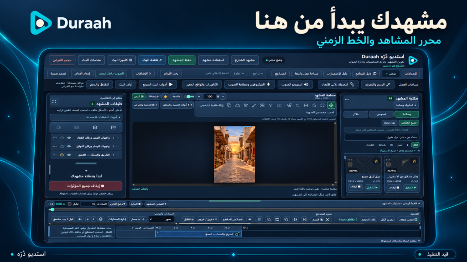This screenshot has height=262, width=467.
Task: Click the flip horizontal icon in scene toolbar
Action: pyautogui.click(x=306, y=105)
